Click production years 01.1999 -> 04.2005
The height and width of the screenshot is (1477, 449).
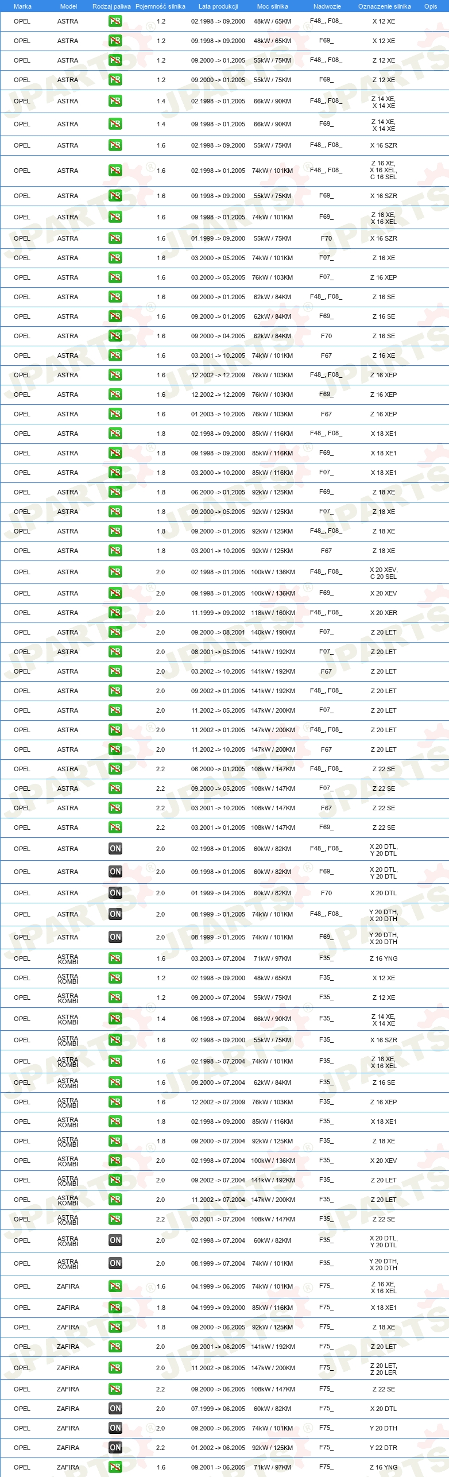(218, 893)
